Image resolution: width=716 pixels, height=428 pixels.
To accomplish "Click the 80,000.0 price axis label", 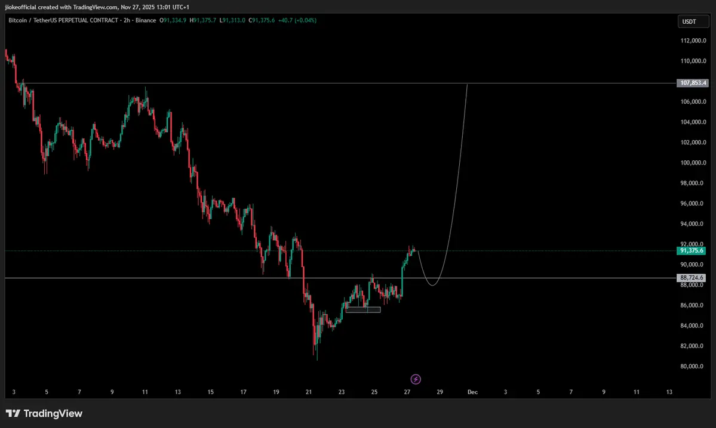I will 692,367.
